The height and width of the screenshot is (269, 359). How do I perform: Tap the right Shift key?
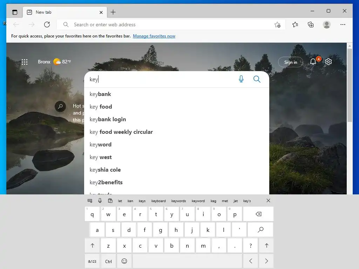266,246
